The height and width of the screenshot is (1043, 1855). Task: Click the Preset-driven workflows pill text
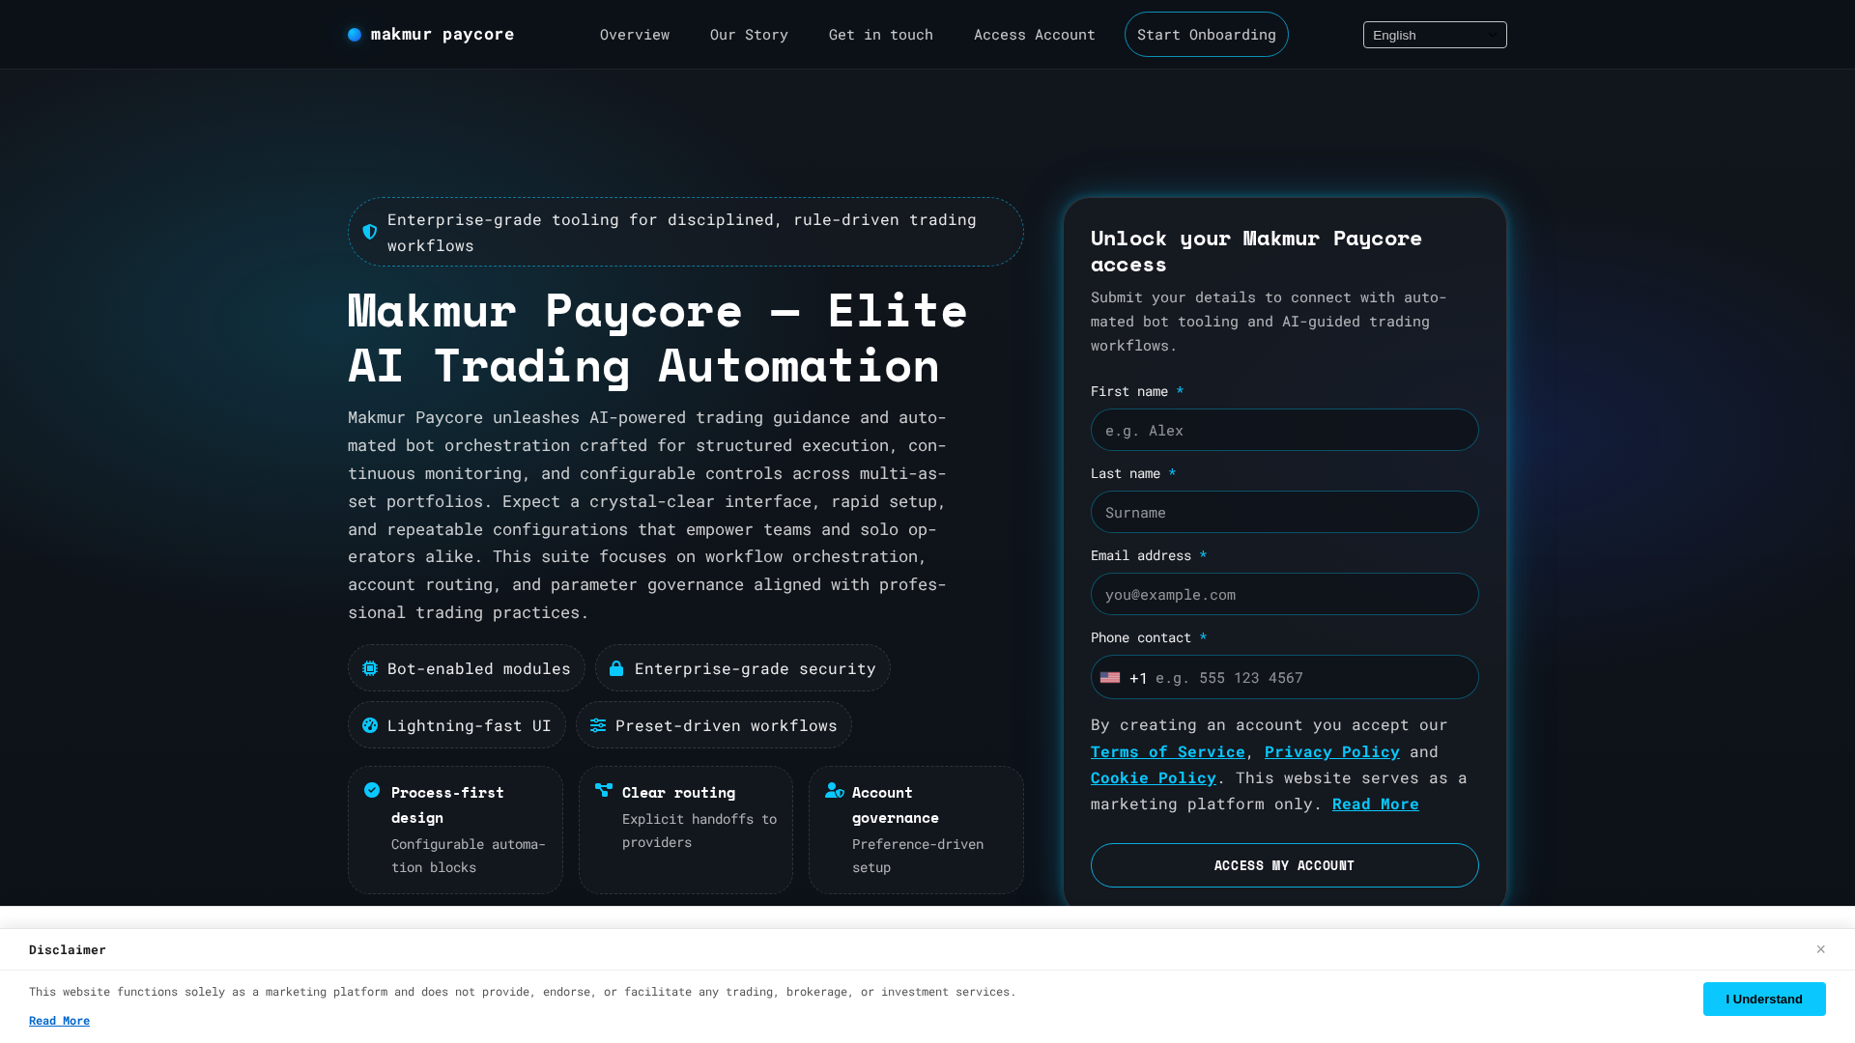(x=727, y=725)
